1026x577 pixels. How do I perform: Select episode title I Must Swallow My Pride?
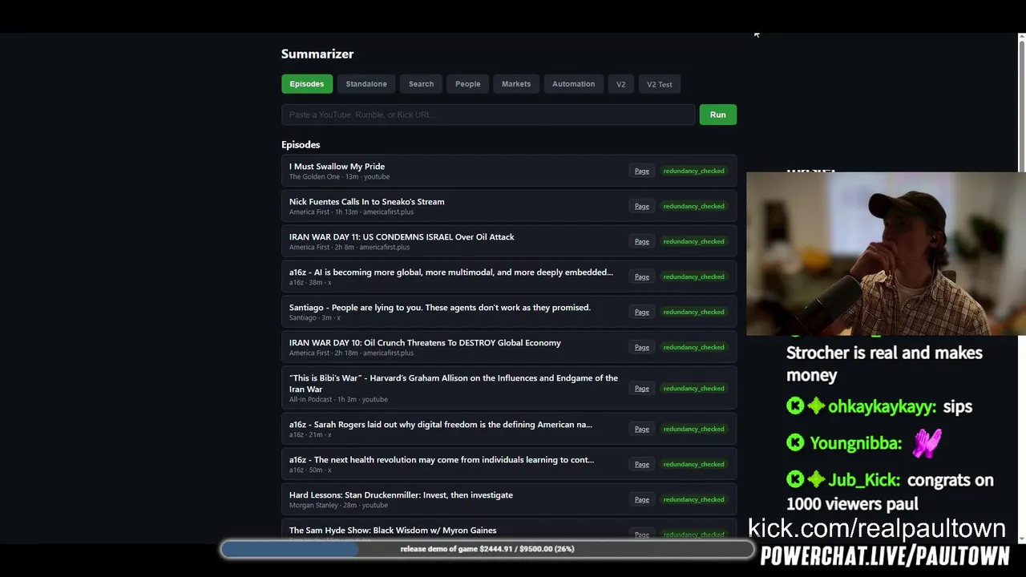point(337,167)
